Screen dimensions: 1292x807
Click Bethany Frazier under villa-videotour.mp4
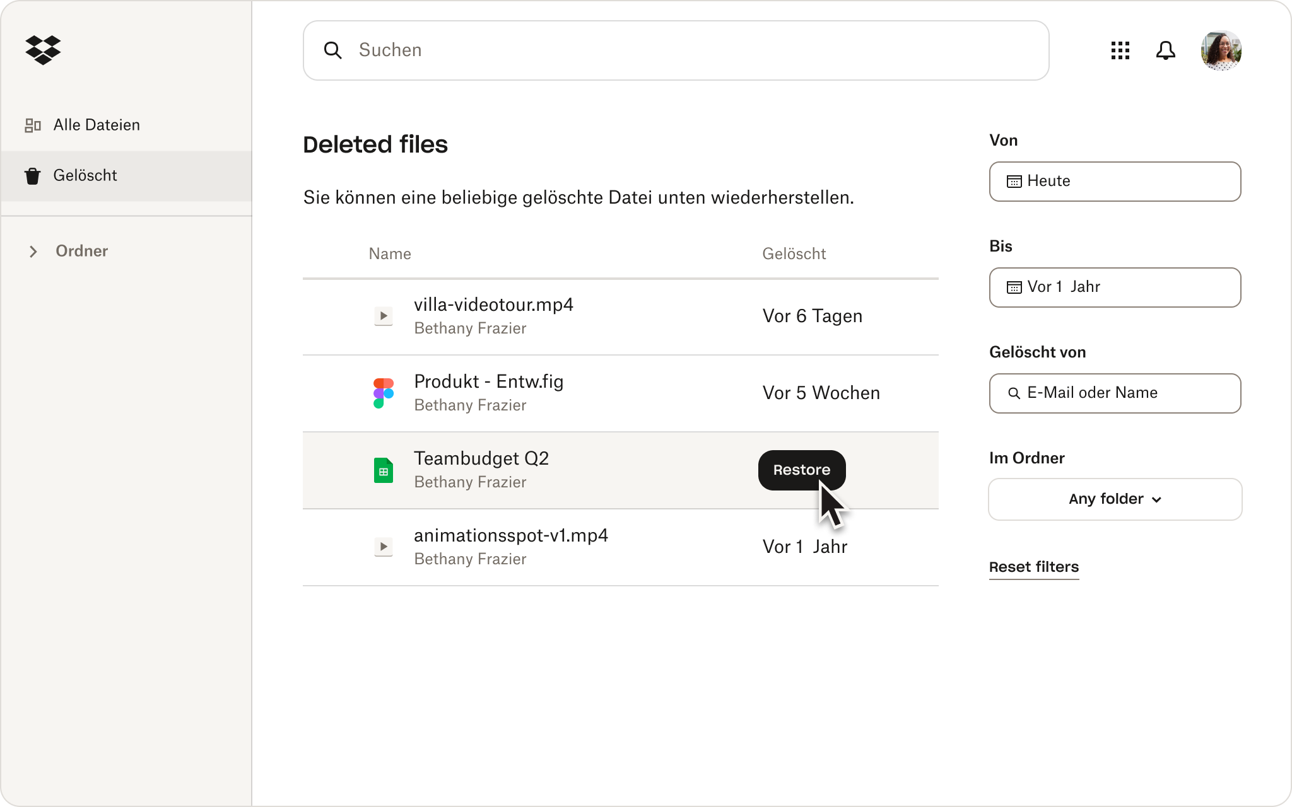(470, 328)
